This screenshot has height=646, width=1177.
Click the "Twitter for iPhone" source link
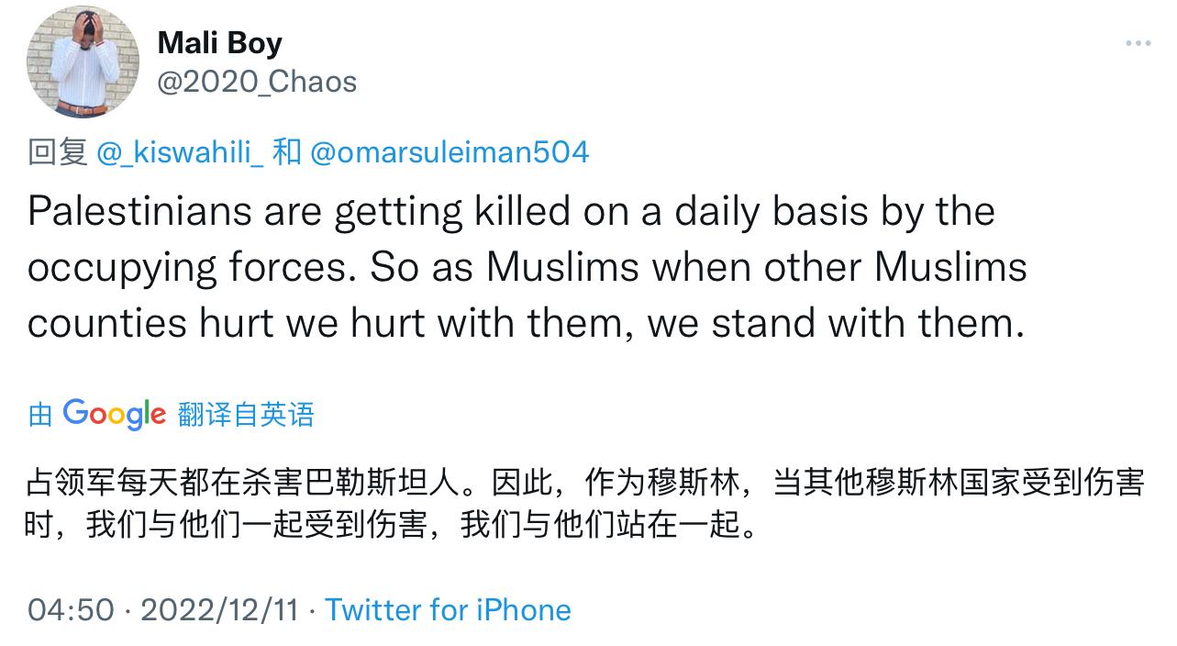pyautogui.click(x=449, y=609)
